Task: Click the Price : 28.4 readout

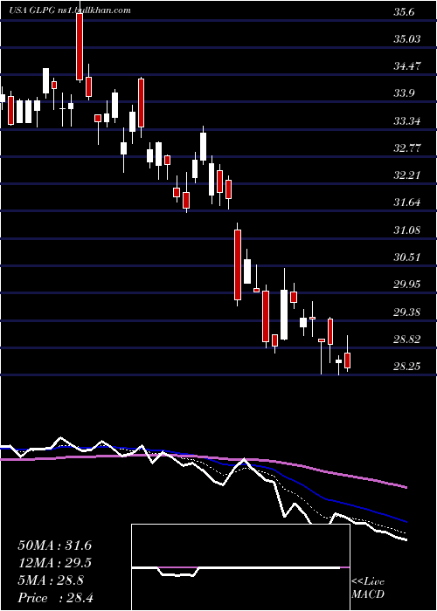Action: coord(54,597)
